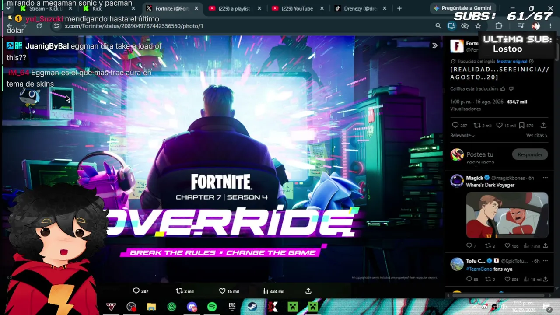The height and width of the screenshot is (315, 560).
Task: Collapse the side panel with double-chevron
Action: click(x=434, y=45)
